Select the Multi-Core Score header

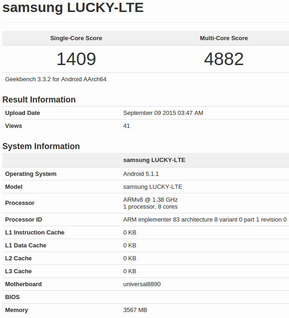click(x=224, y=38)
